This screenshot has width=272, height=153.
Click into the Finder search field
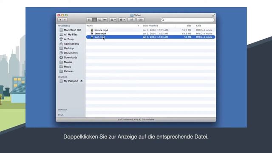[x=187, y=20]
